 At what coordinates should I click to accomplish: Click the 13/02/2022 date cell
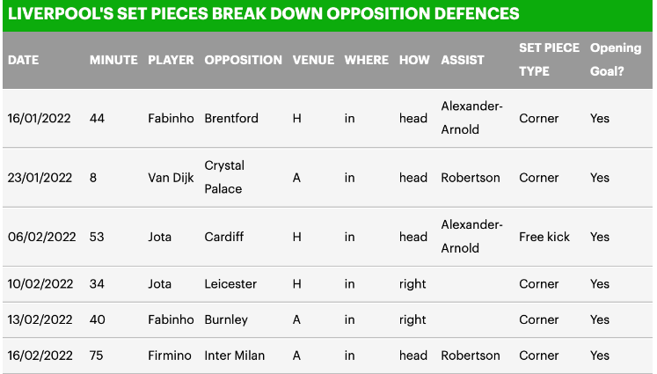(40, 319)
